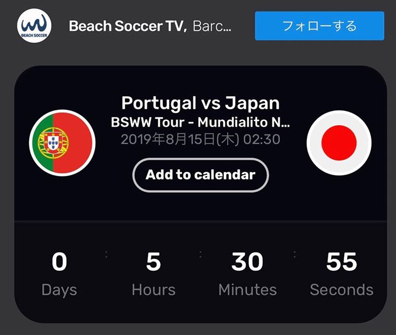Viewport: 396px width, 335px height.
Task: Click the Minutes label in countdown
Action: tap(248, 289)
